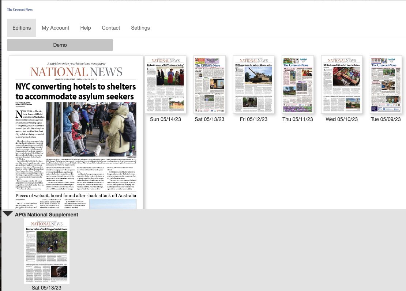Open the Settings tab

pos(140,28)
